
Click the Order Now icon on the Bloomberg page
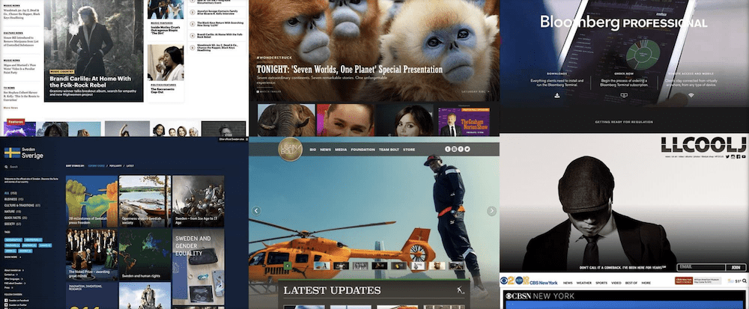tap(623, 95)
